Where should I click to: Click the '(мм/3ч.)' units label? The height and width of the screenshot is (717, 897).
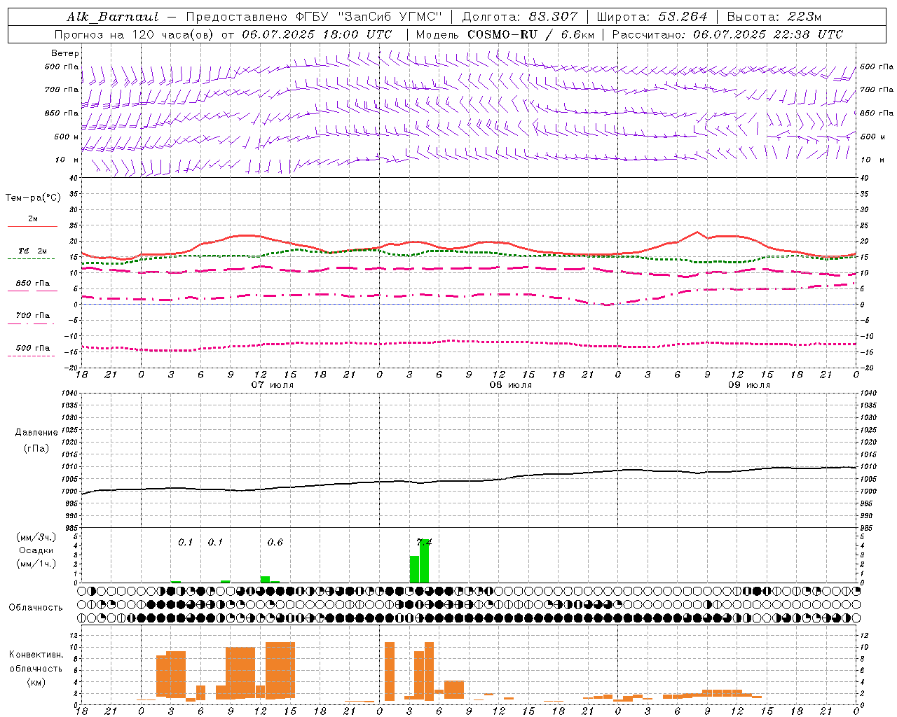tap(36, 538)
